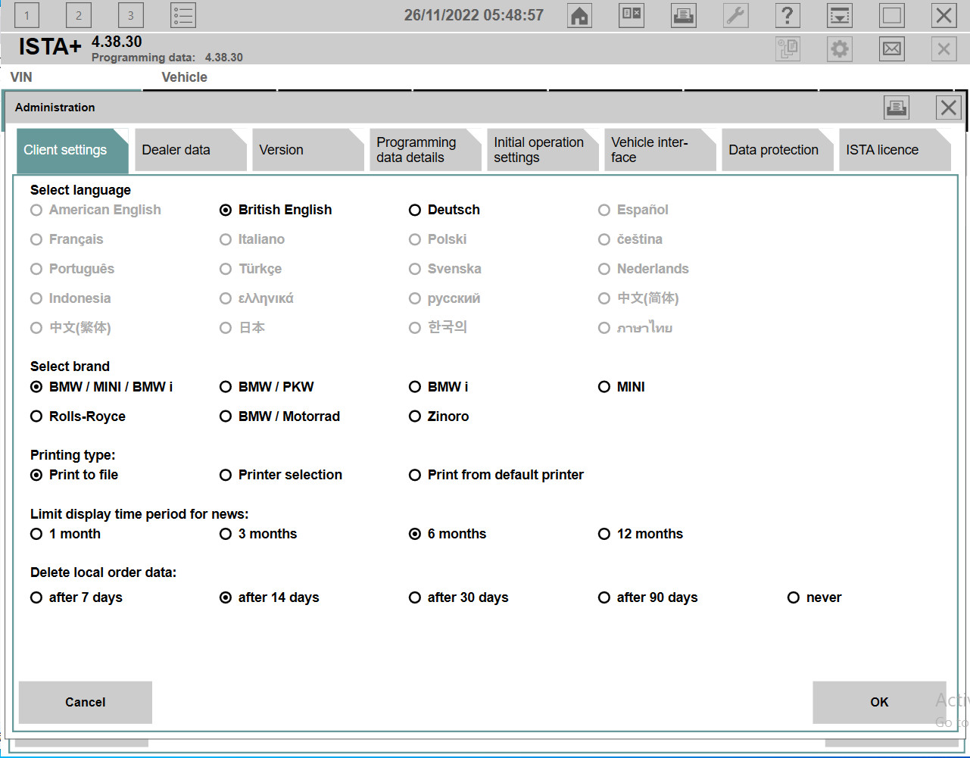Image resolution: width=970 pixels, height=758 pixels.
Task: Limit news display to 12 months
Action: tap(641, 534)
